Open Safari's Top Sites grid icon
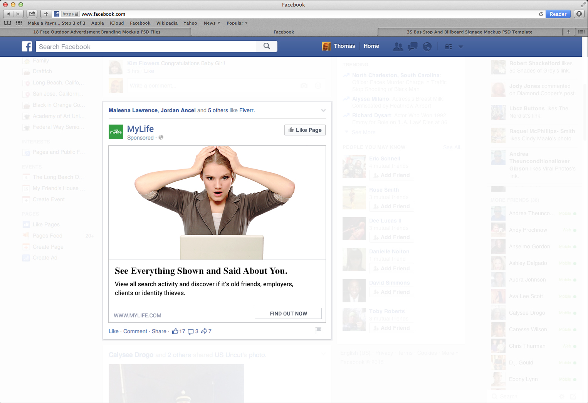This screenshot has width=588, height=403. point(19,23)
